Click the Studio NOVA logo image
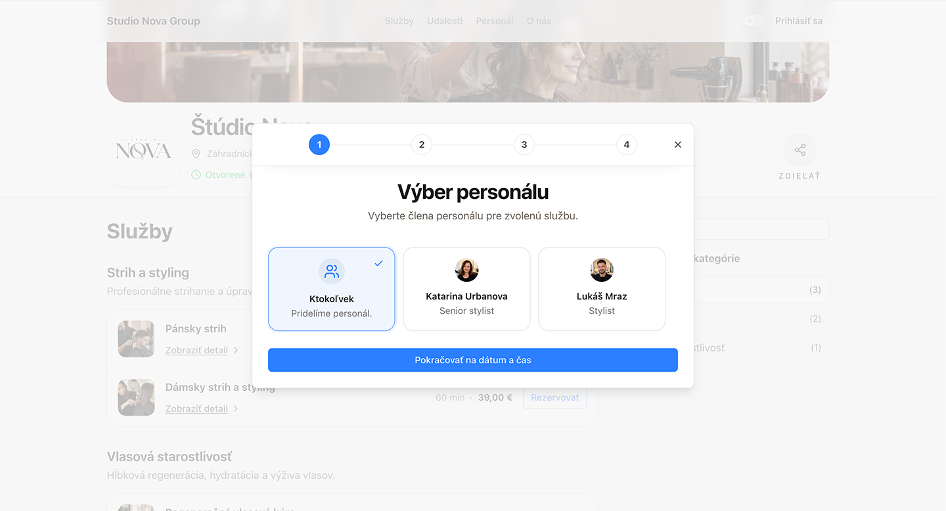946x511 pixels. coord(144,150)
